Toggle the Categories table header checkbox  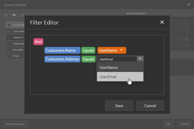pos(9,25)
